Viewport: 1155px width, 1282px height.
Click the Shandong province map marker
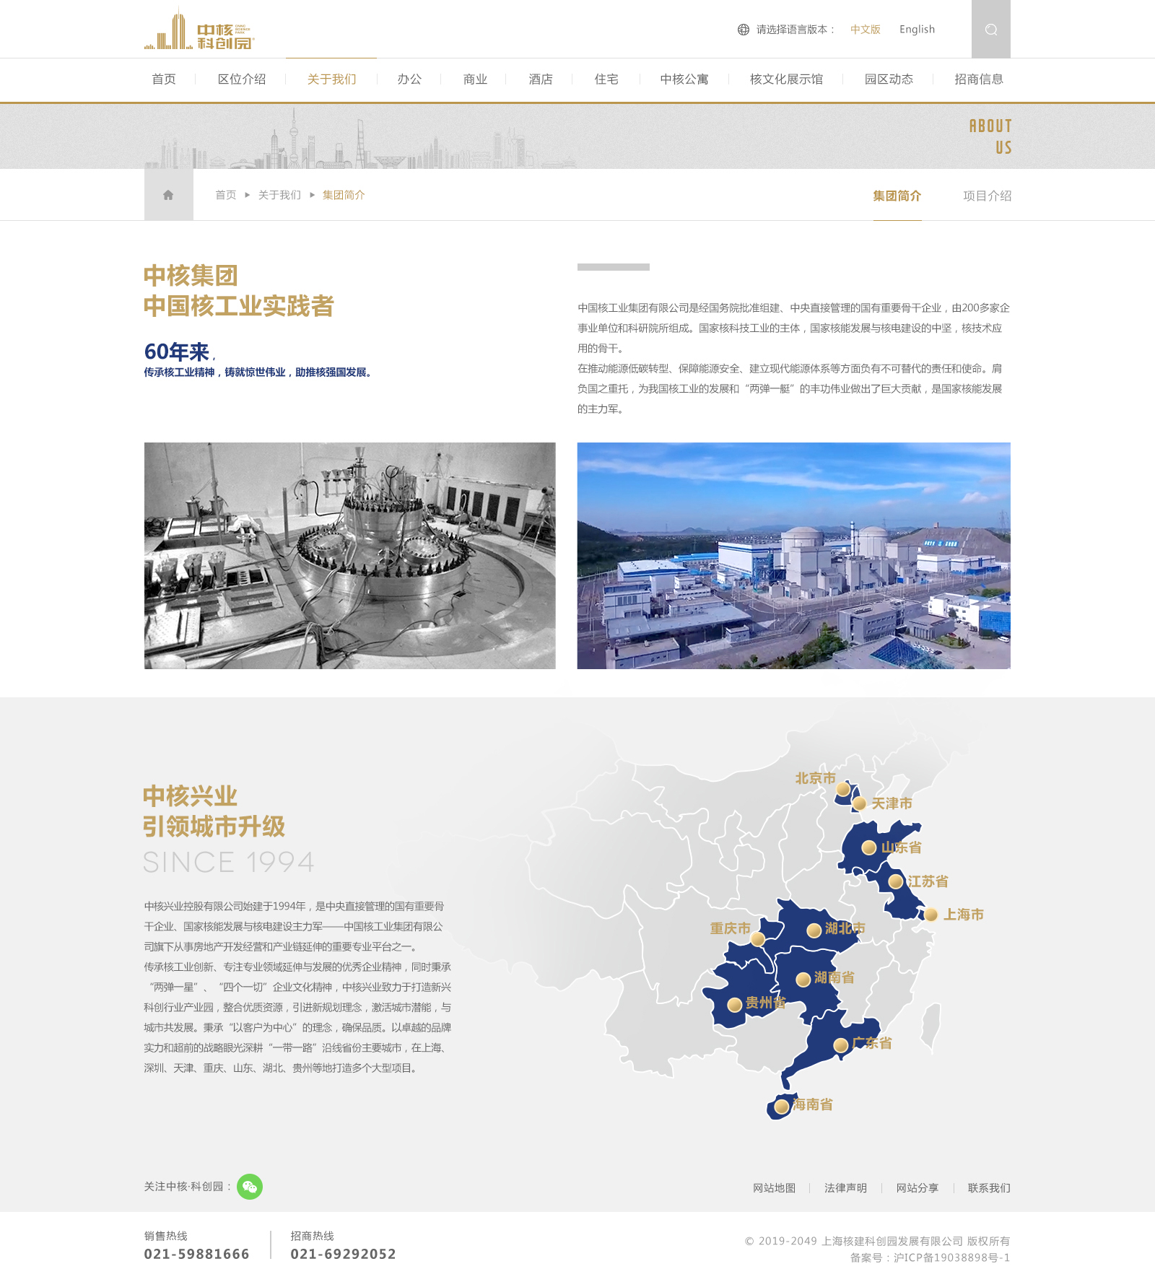coord(869,847)
